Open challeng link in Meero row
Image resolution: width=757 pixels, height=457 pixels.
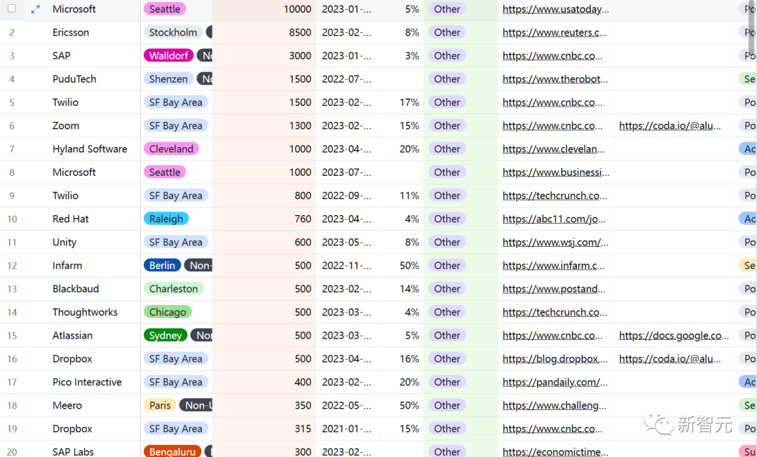[x=554, y=406]
